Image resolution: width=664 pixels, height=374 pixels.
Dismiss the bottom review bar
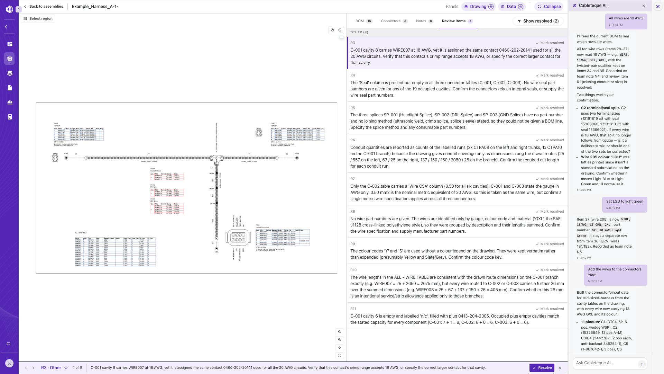560,368
